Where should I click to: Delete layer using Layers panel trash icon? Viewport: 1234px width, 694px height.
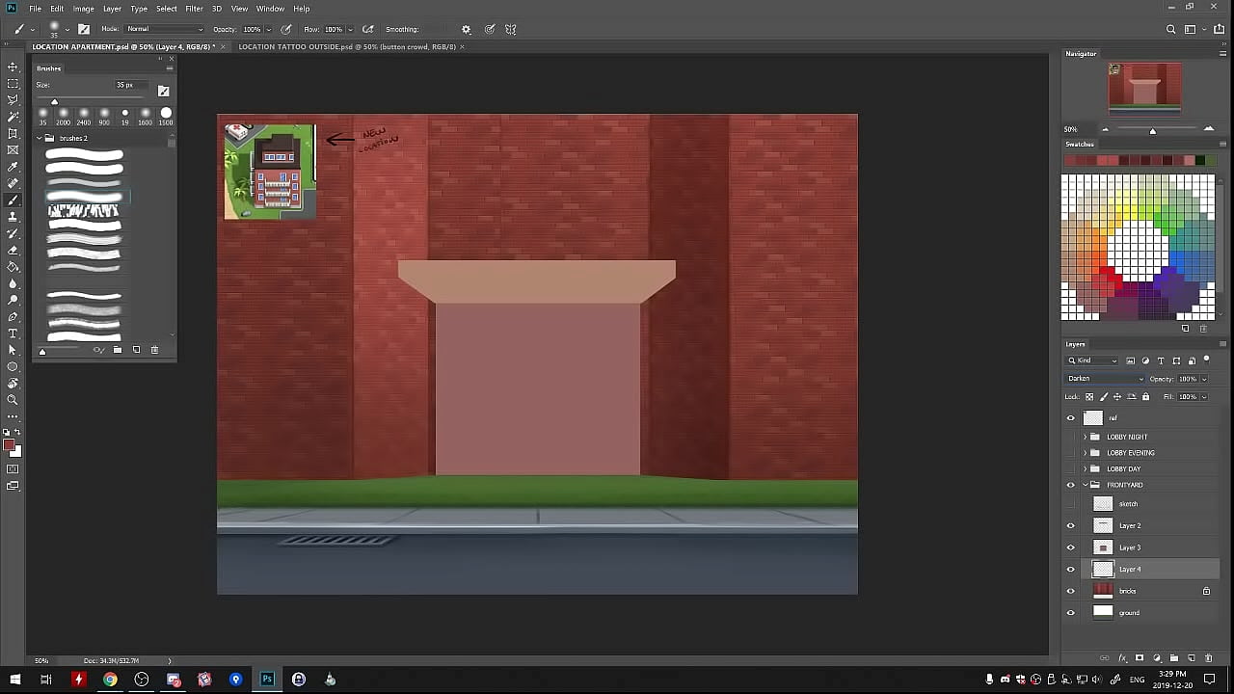click(x=1209, y=658)
